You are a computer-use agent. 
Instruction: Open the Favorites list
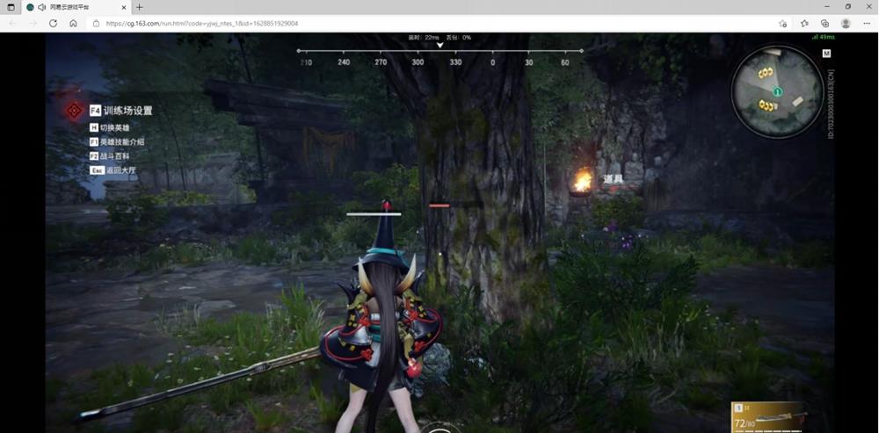(804, 24)
